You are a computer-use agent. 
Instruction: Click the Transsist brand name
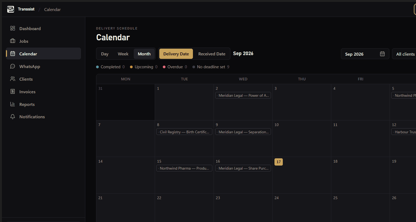click(26, 9)
